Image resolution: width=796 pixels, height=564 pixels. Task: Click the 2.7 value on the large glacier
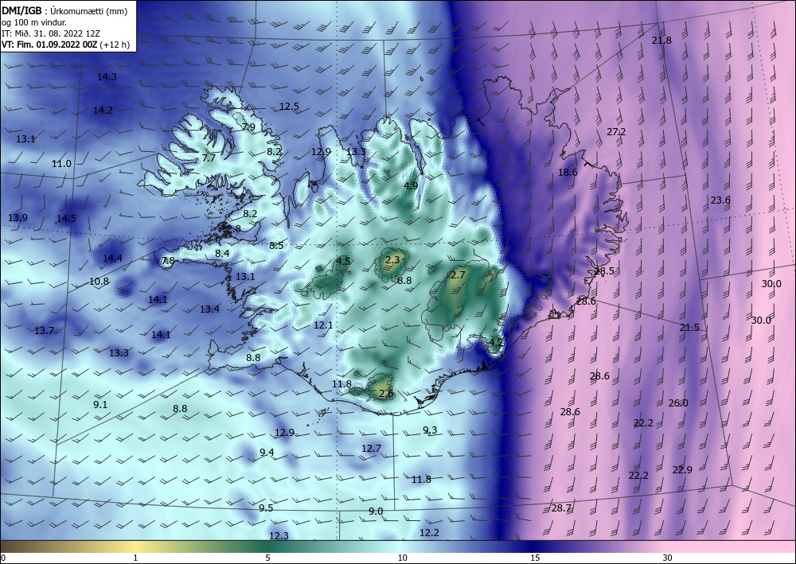pos(458,275)
